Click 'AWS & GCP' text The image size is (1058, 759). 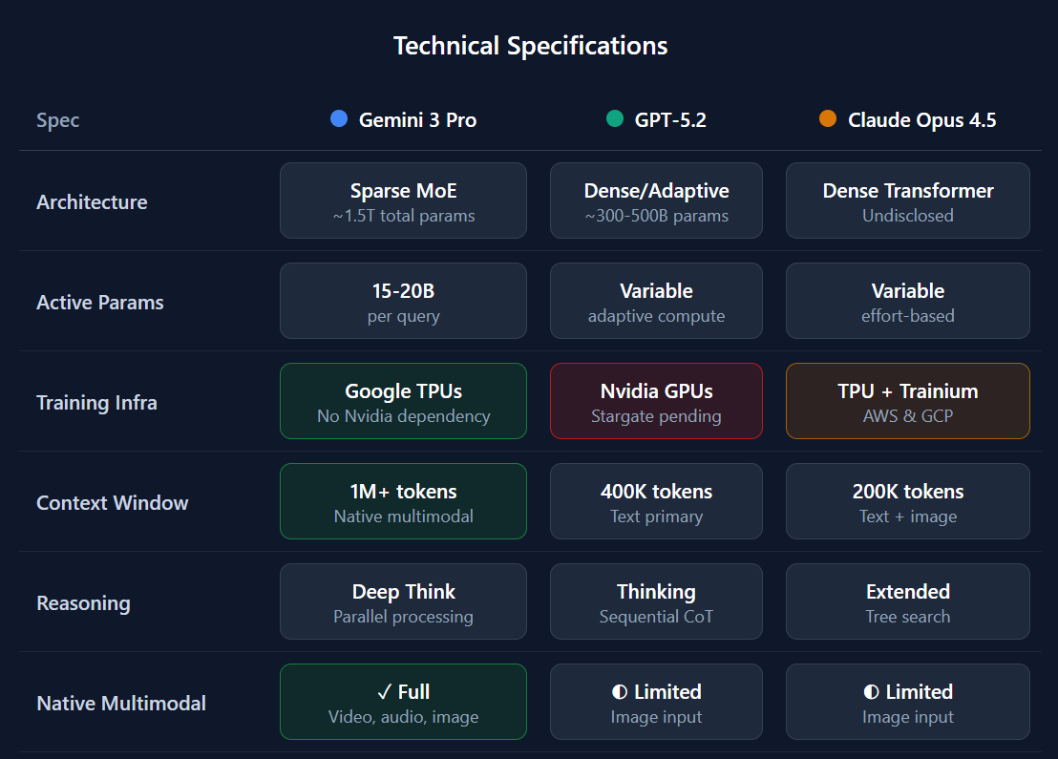click(x=908, y=416)
